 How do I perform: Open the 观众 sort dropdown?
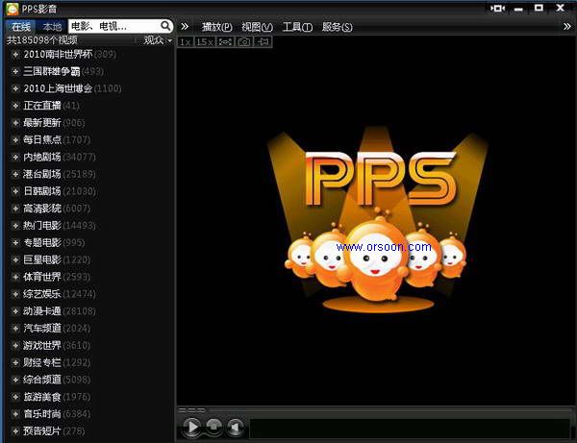(158, 40)
